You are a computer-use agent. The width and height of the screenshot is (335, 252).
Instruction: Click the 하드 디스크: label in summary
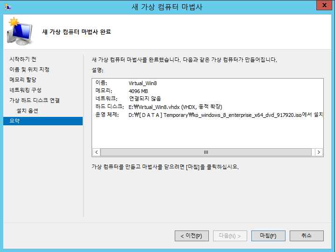109,107
